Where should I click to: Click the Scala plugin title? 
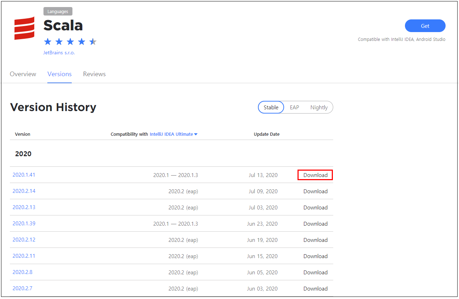point(63,25)
